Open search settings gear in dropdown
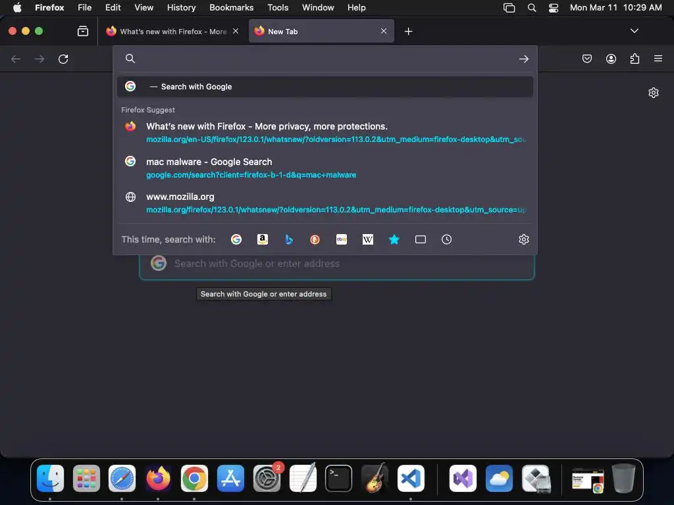Screen dimensions: 674x505 click(x=523, y=239)
